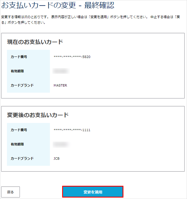Click the blurred expiry value of current card

pos(61,71)
